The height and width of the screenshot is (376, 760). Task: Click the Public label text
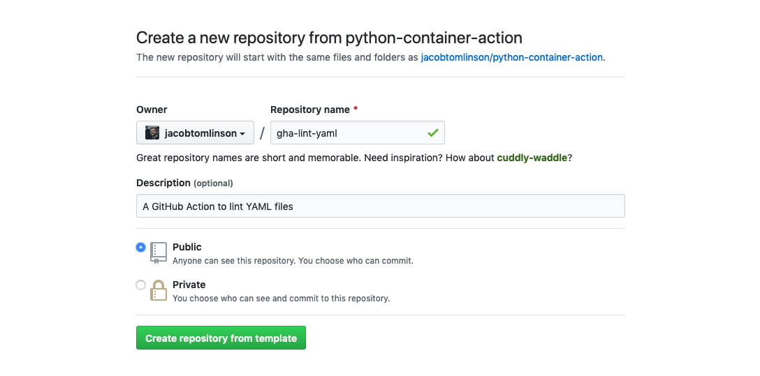click(x=187, y=247)
